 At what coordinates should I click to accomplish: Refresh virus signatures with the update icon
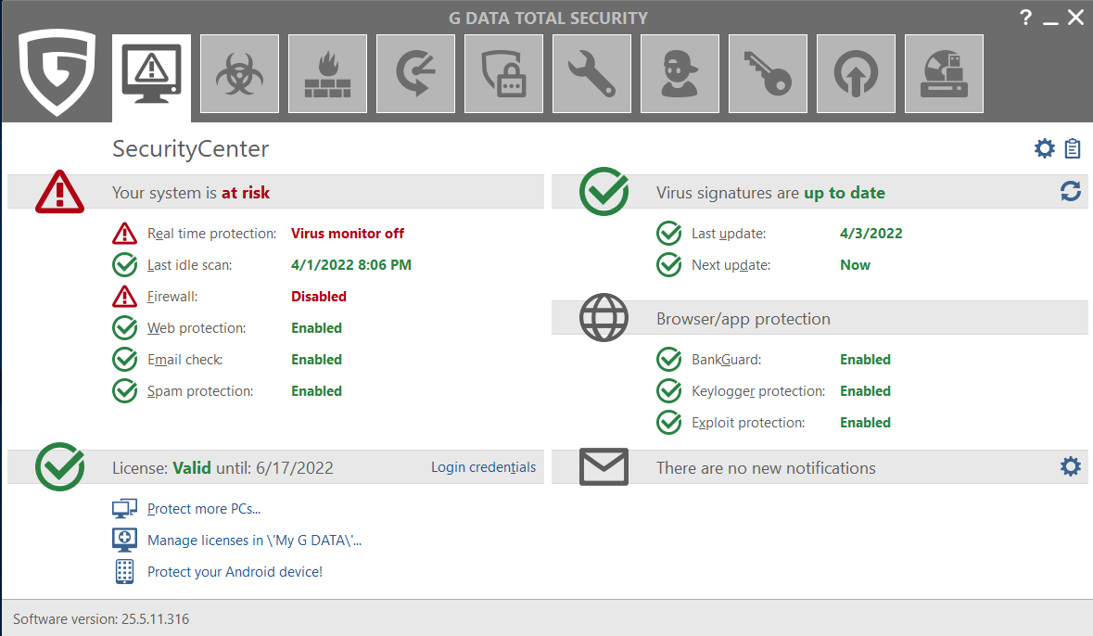[1071, 192]
